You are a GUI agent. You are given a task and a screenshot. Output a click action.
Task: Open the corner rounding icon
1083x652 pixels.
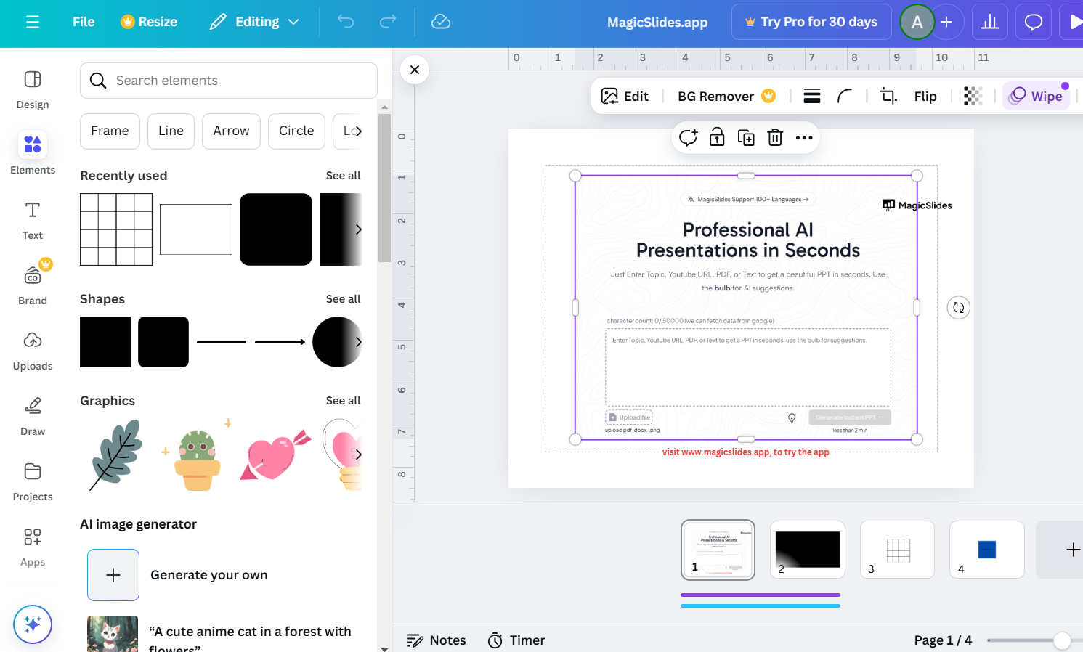(x=845, y=97)
